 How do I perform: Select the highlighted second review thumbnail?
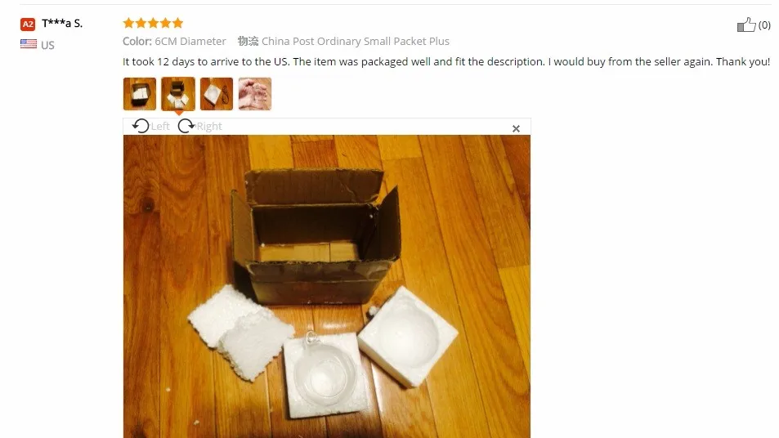[x=178, y=94]
